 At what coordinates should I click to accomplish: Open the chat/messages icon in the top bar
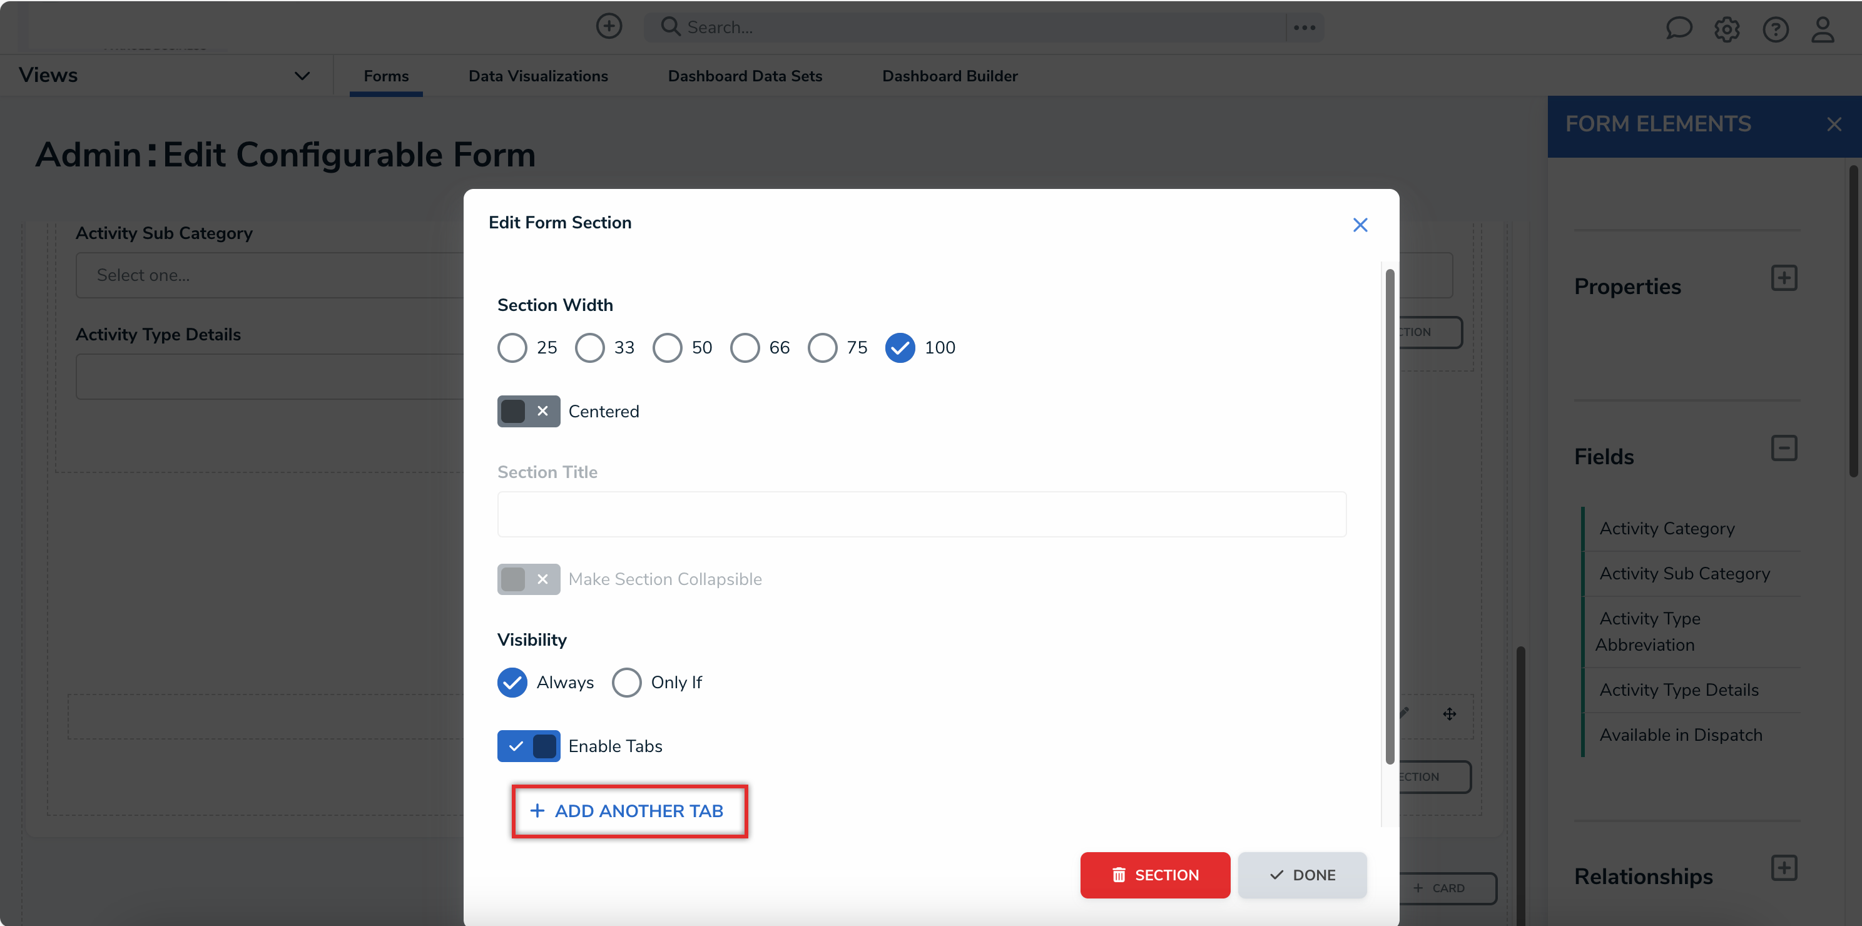click(1679, 28)
